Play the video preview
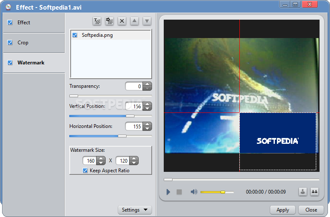This screenshot has height=217, width=330. tap(168, 192)
